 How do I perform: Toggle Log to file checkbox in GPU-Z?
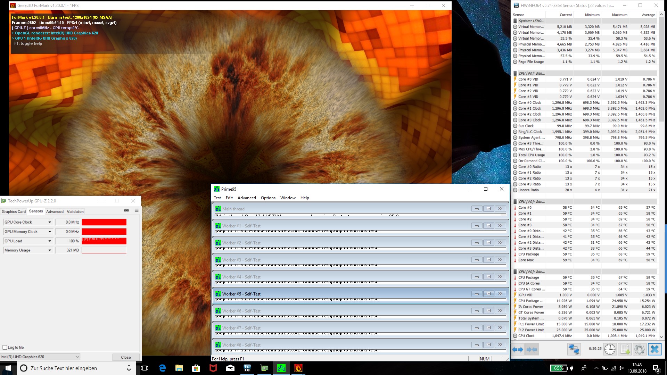(x=5, y=347)
